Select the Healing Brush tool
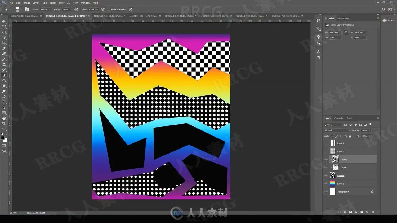 click(x=4, y=54)
